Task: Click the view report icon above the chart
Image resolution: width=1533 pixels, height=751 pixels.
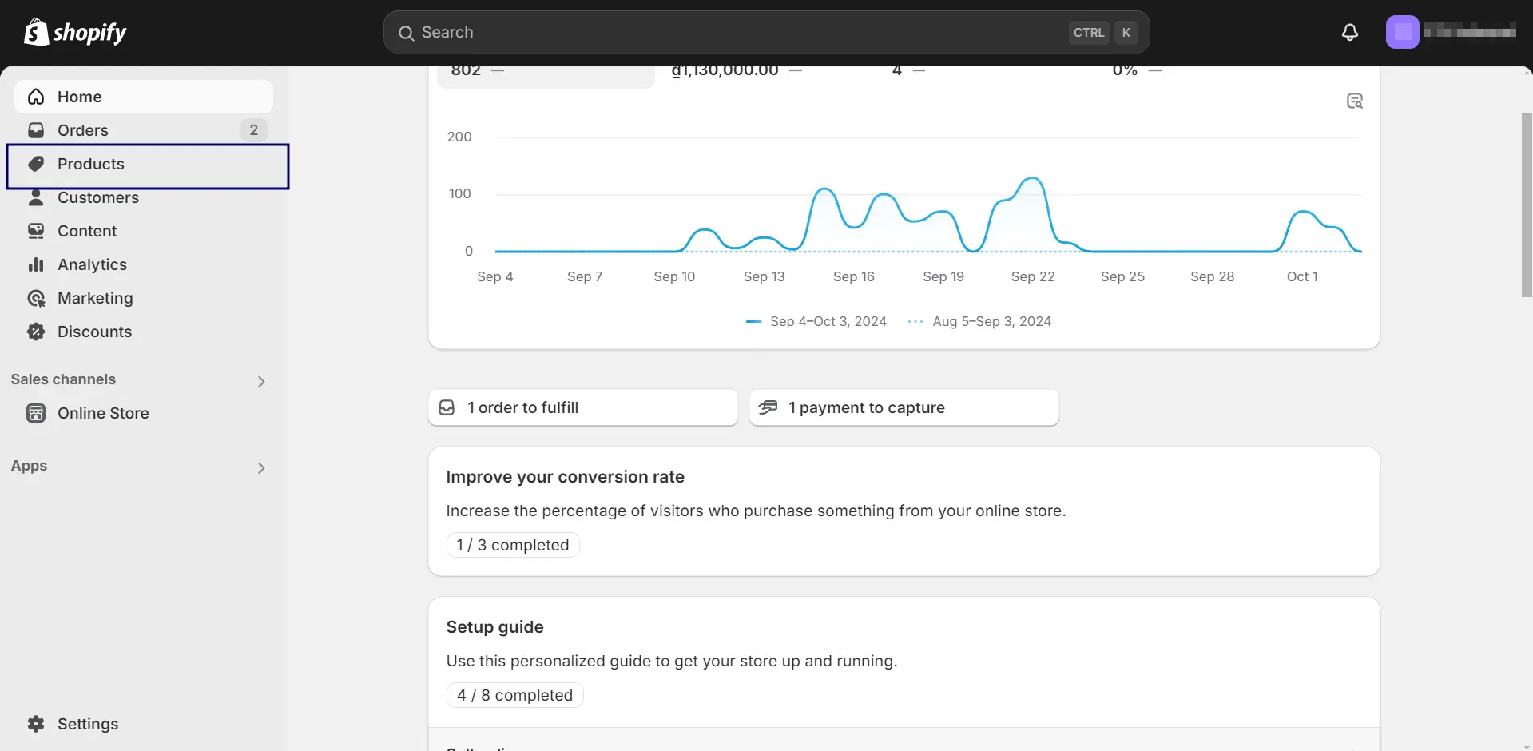Action: (1355, 101)
